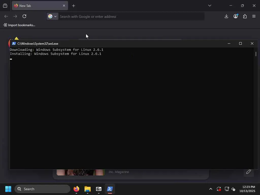Click the Windows Update tray icon

click(219, 189)
